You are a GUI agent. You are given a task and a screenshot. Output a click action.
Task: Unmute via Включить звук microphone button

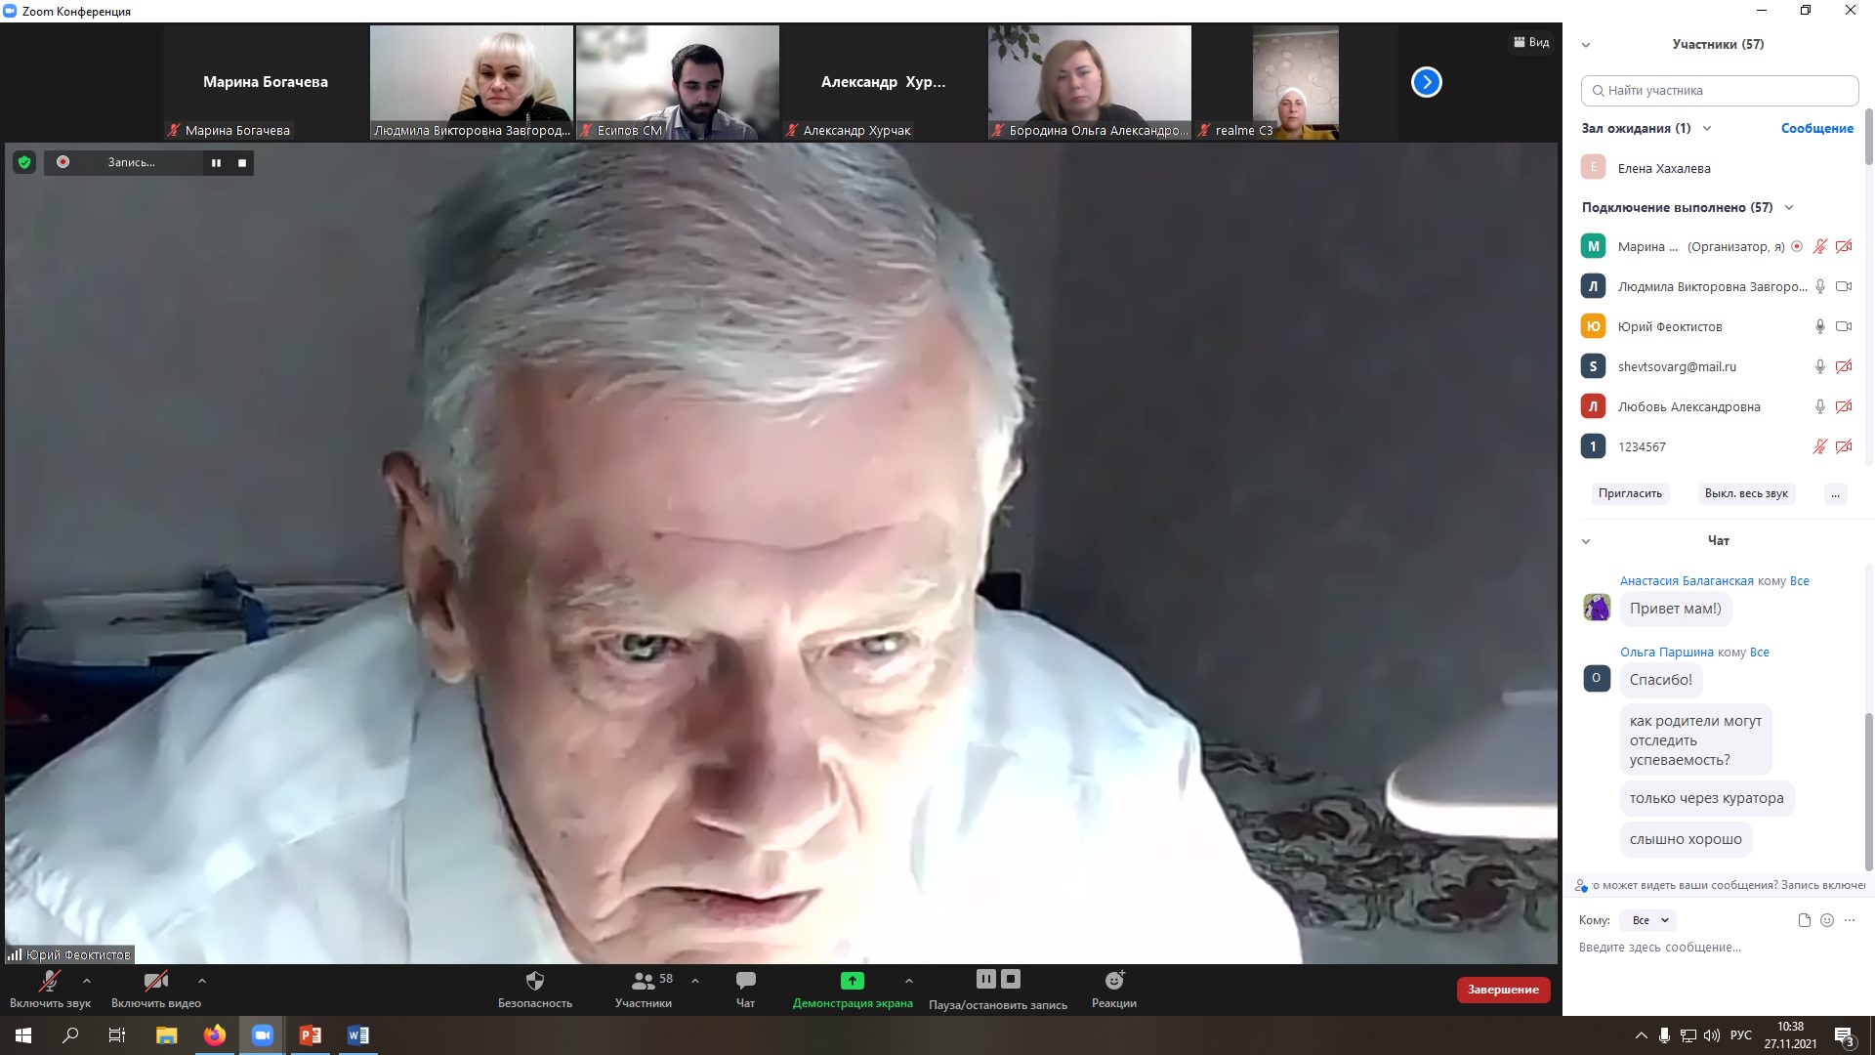click(x=50, y=989)
